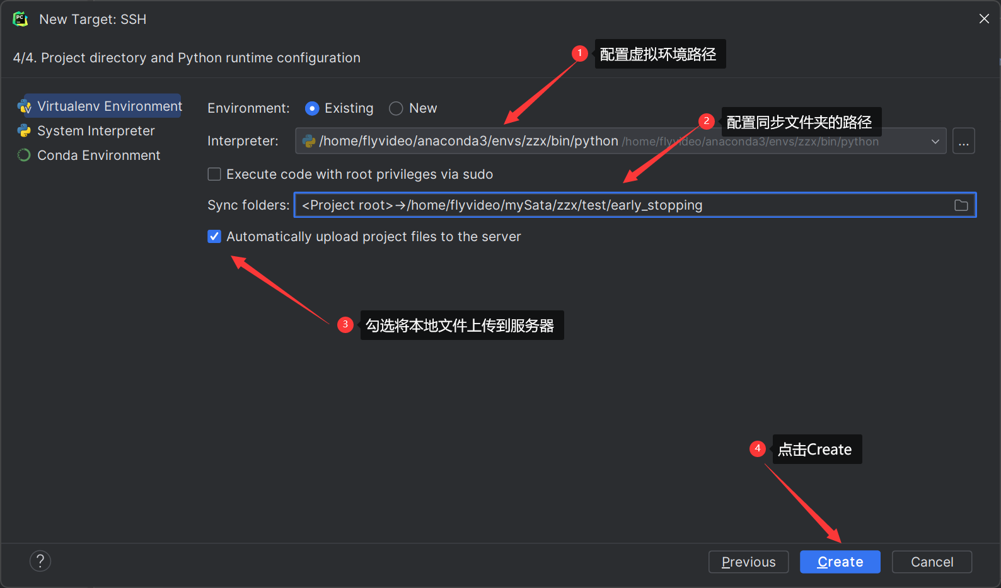Select Conda Environment option

coord(99,155)
